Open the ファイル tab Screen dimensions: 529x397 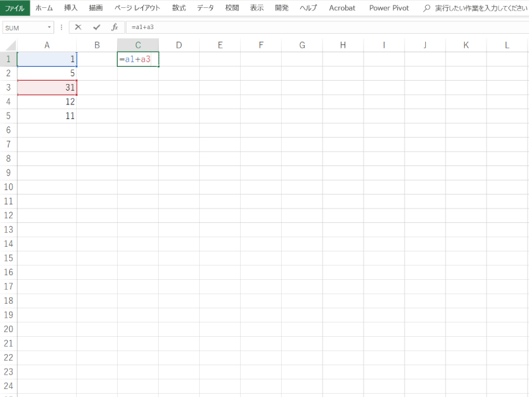(x=15, y=8)
